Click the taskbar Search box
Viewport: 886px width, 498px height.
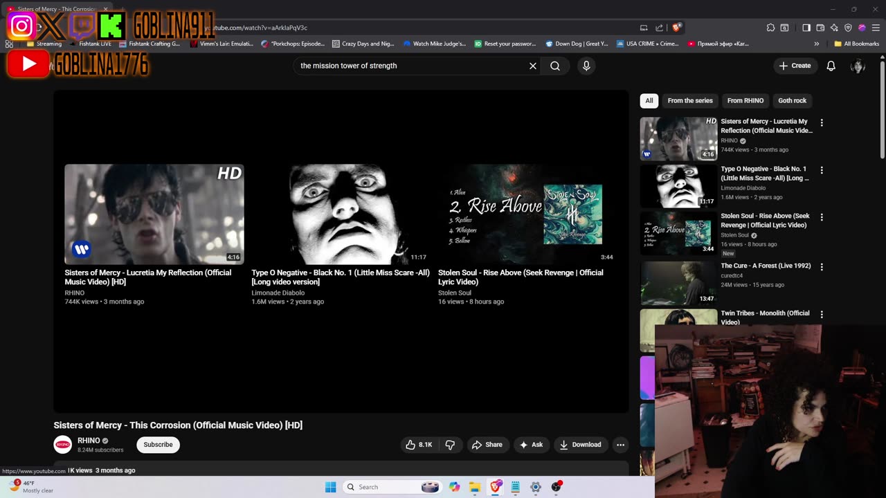[x=394, y=487]
